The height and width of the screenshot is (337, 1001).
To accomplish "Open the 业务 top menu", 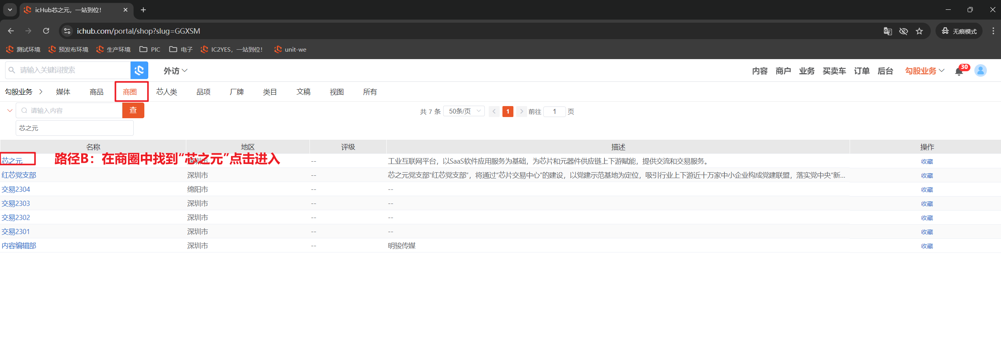I will (807, 71).
